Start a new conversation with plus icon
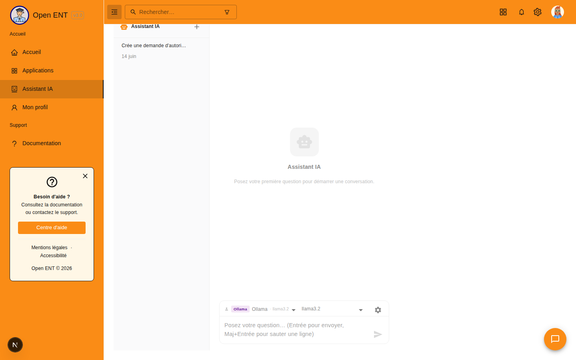576x360 pixels. [197, 27]
